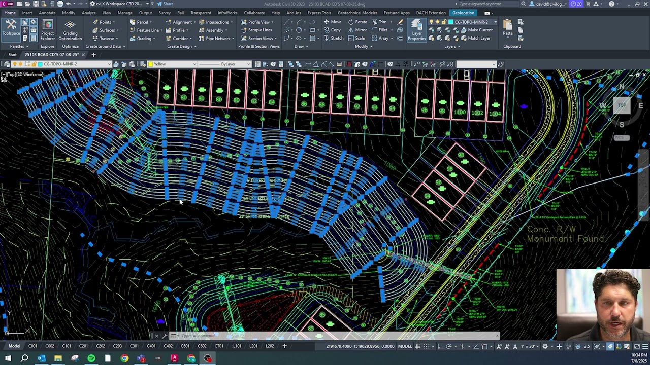Switch to the Analyze ribbon tab
650x365 pixels.
pos(89,13)
